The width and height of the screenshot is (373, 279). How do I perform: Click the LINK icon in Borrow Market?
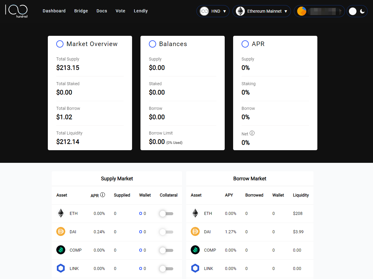(195, 268)
